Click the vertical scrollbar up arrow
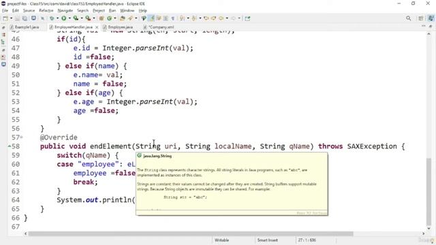This screenshot has height=245, width=436. [429, 33]
